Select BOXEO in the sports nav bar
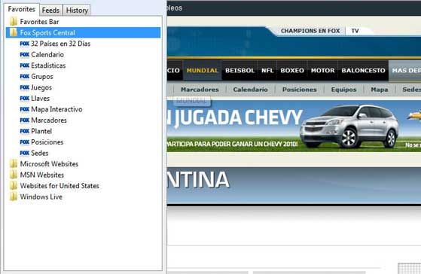 pos(292,71)
